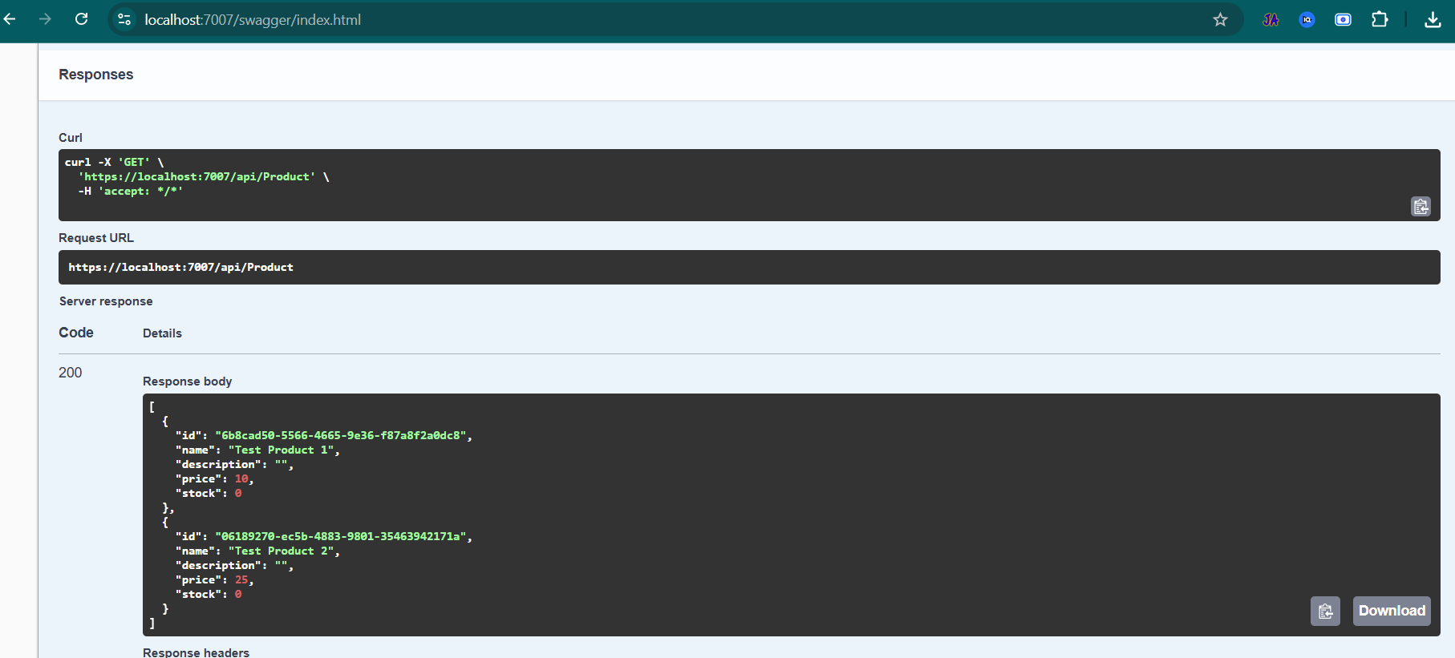Copy the response body to clipboard

[1325, 612]
